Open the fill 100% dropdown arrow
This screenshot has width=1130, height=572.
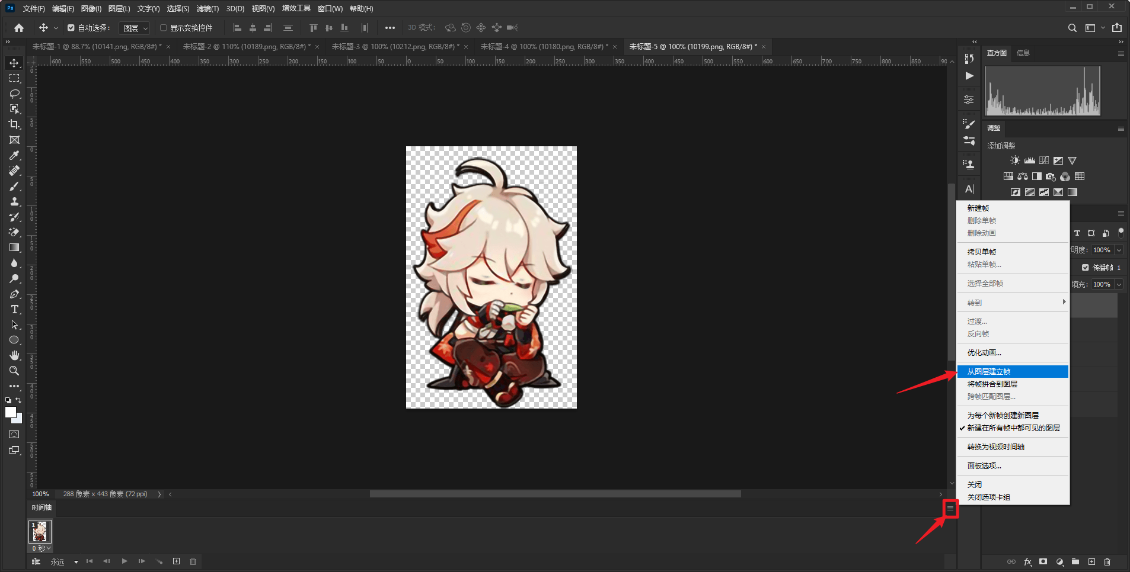(x=1119, y=284)
